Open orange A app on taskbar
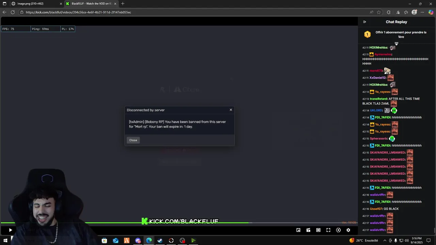The height and width of the screenshot is (245, 436). pos(127,241)
